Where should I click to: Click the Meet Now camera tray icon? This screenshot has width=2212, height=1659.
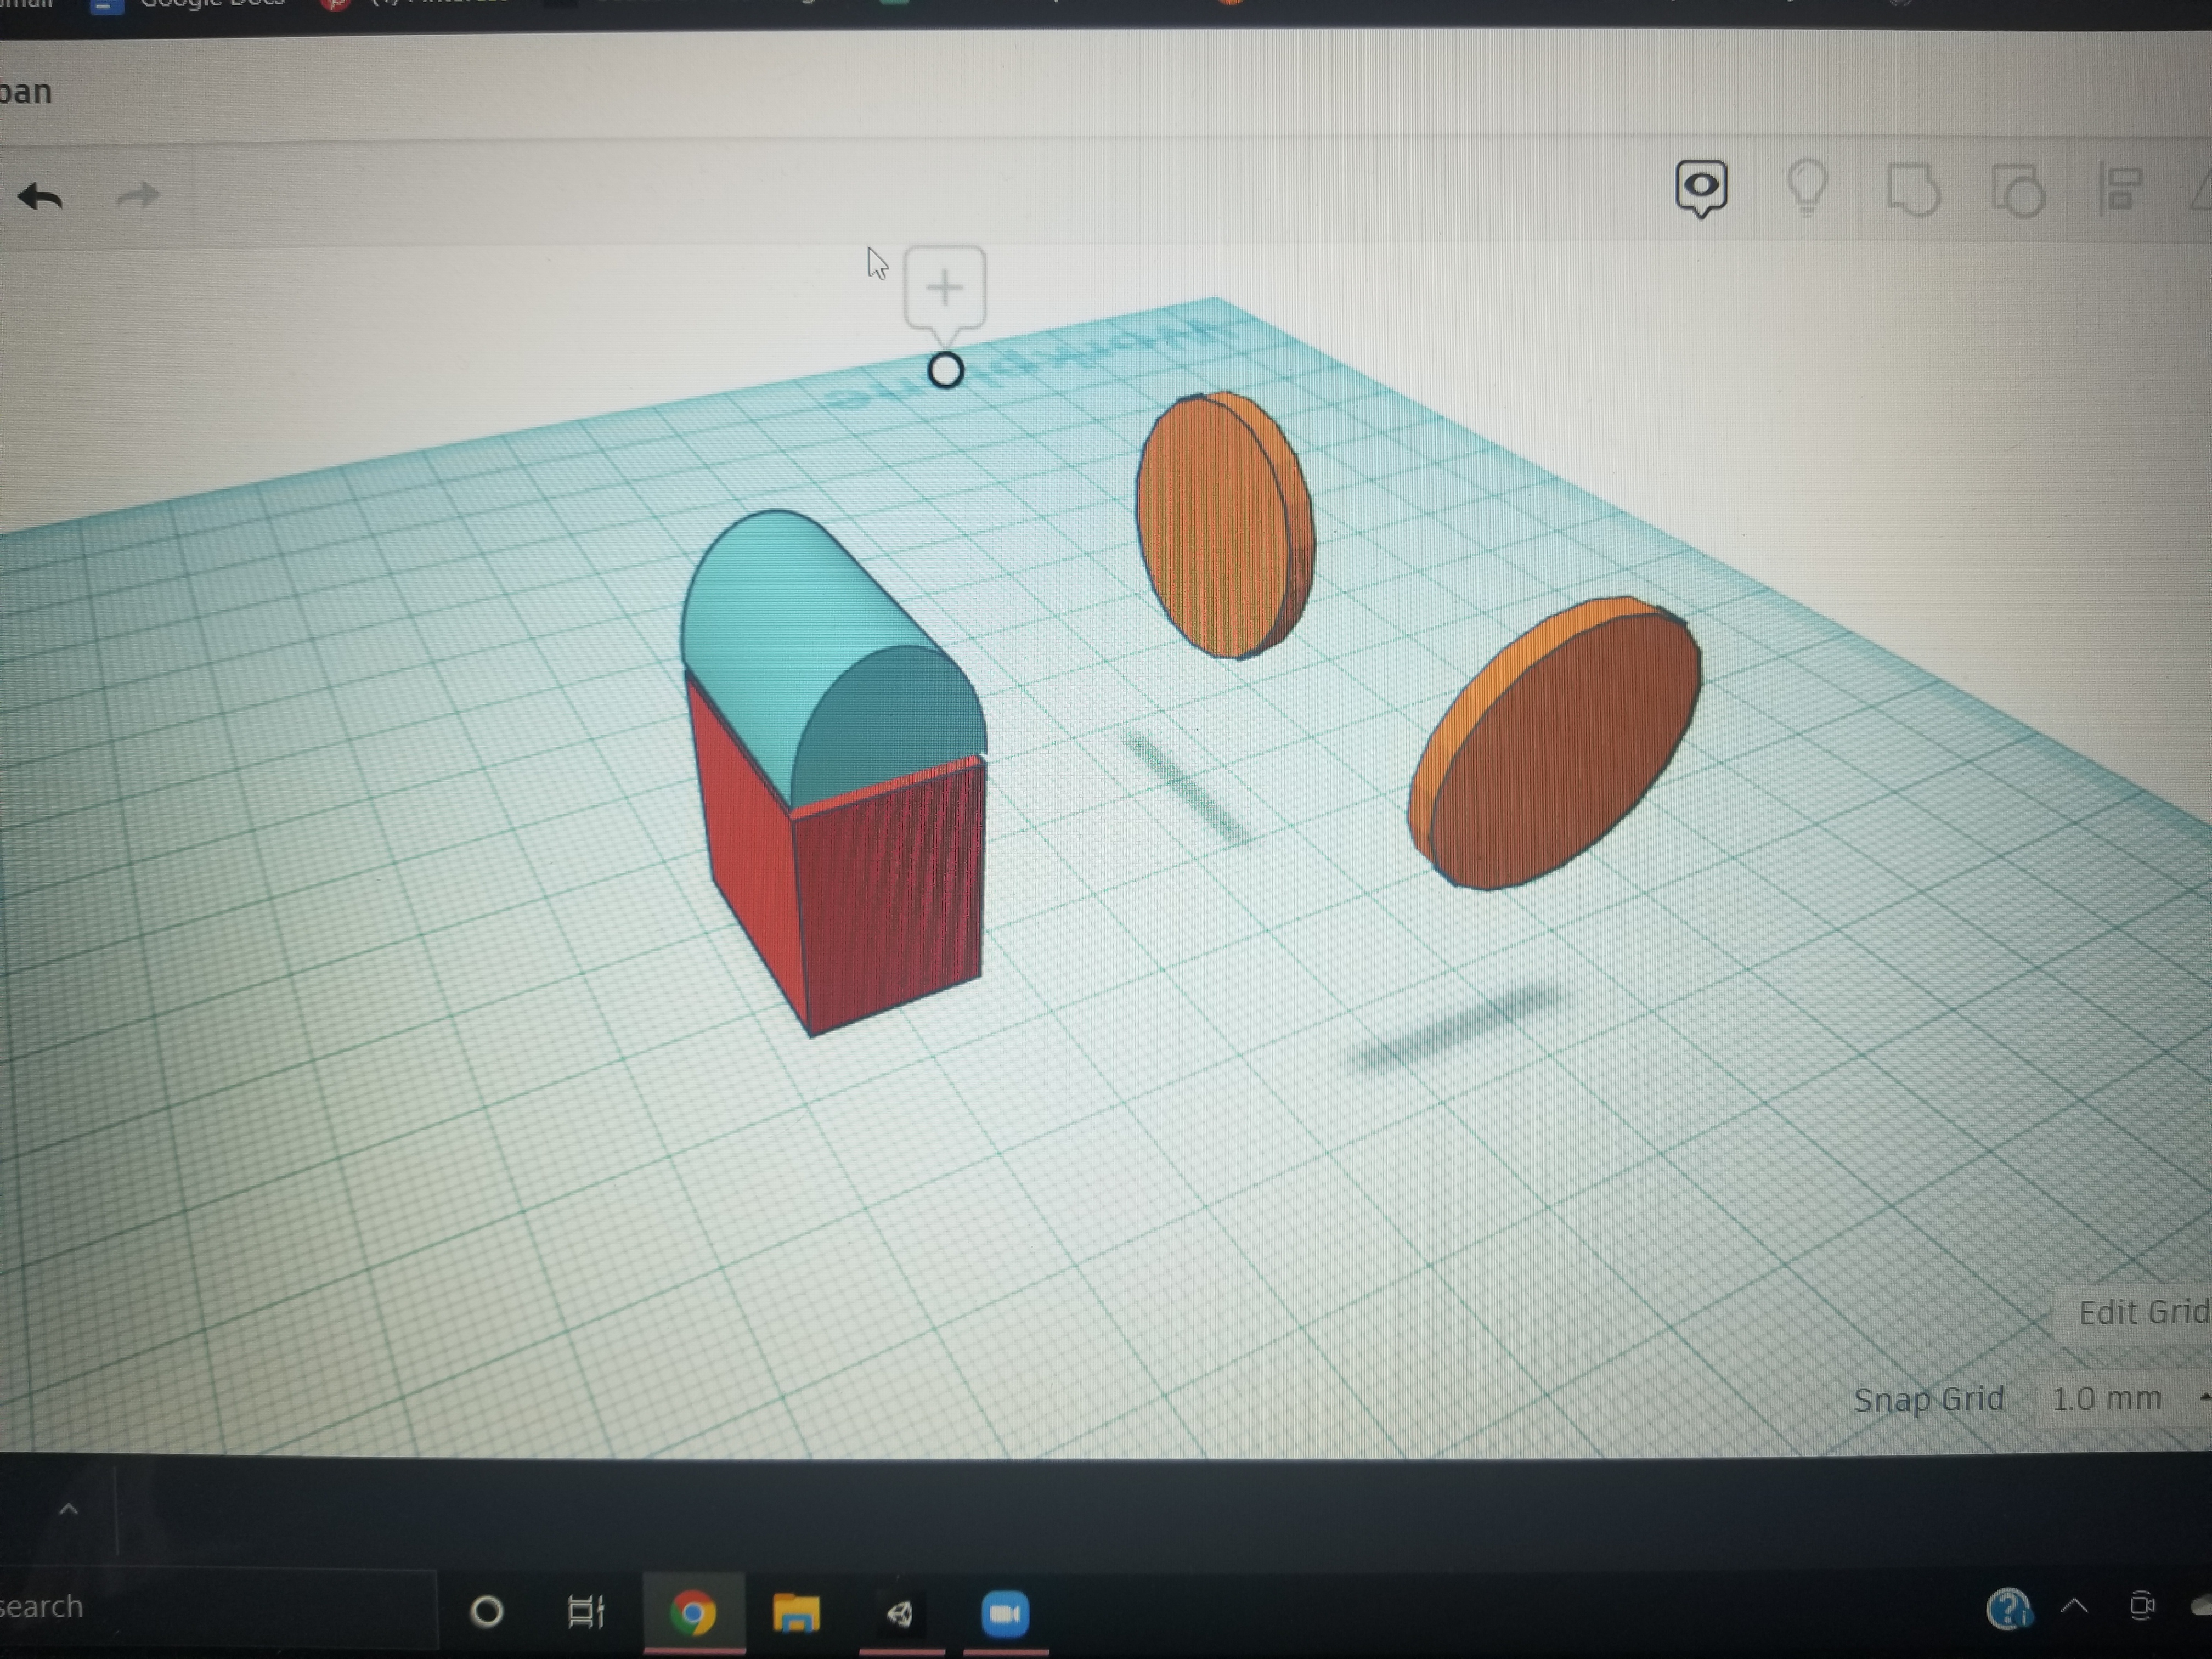pyautogui.click(x=2141, y=1607)
